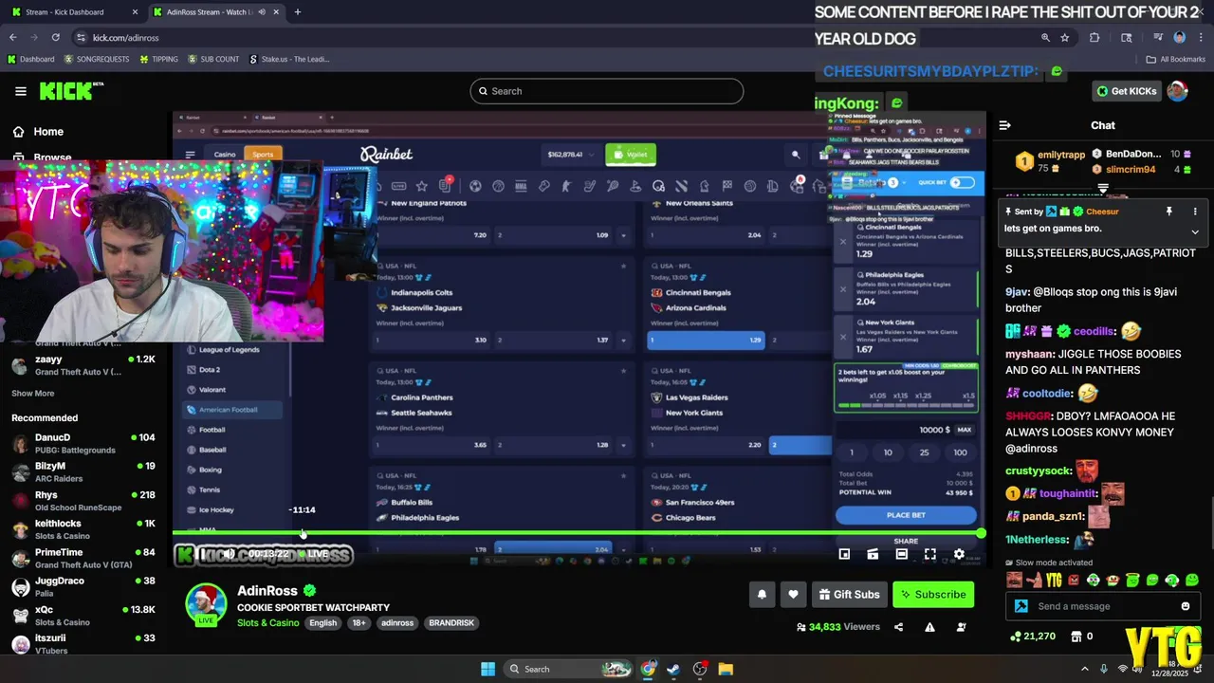Click the Kick search field
Image resolution: width=1214 pixels, height=683 pixels.
pos(607,91)
